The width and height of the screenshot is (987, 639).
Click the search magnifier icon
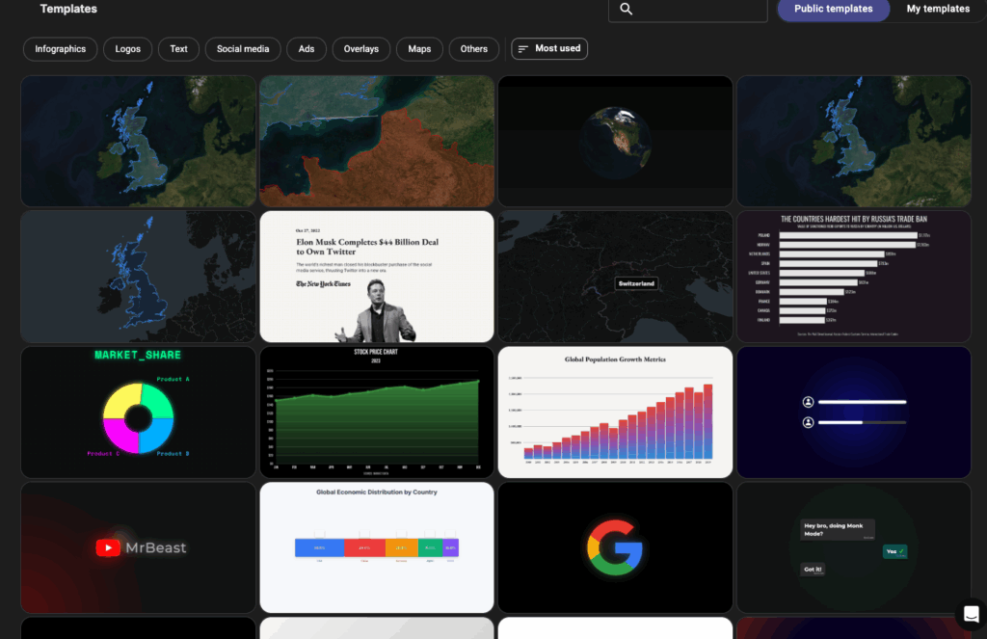[626, 10]
